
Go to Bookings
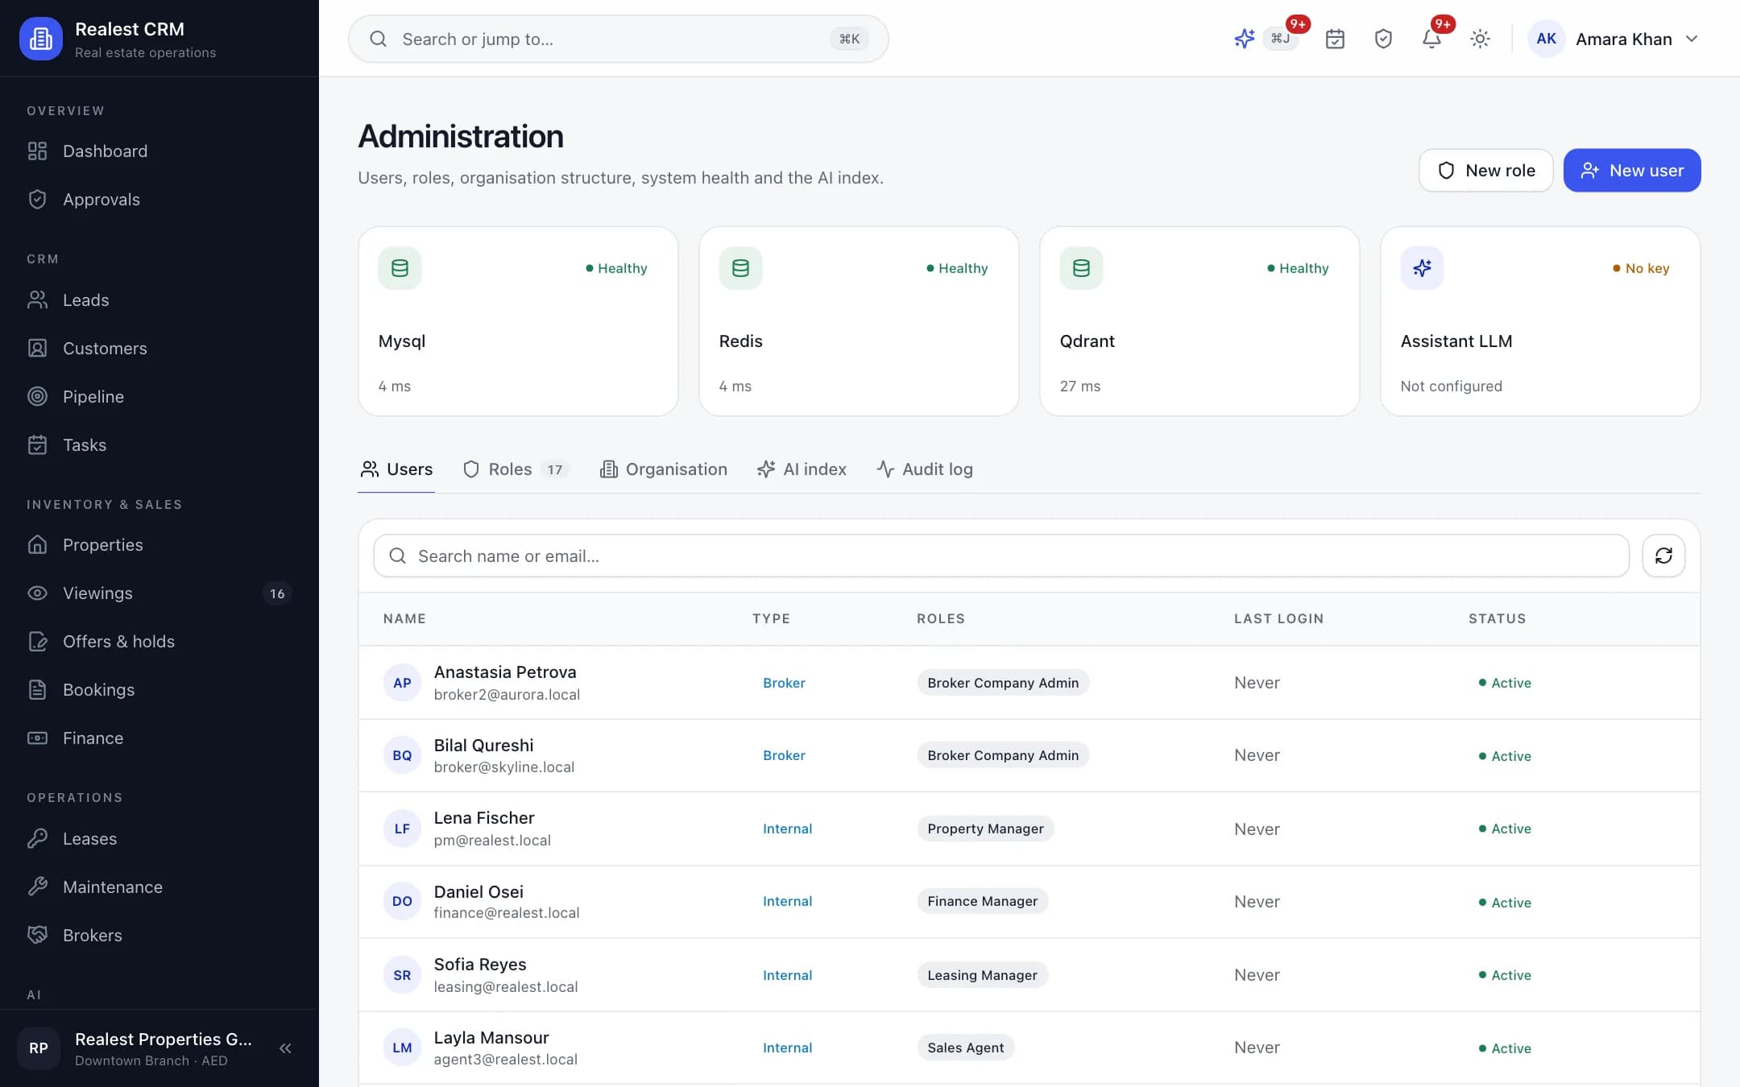(x=159, y=690)
